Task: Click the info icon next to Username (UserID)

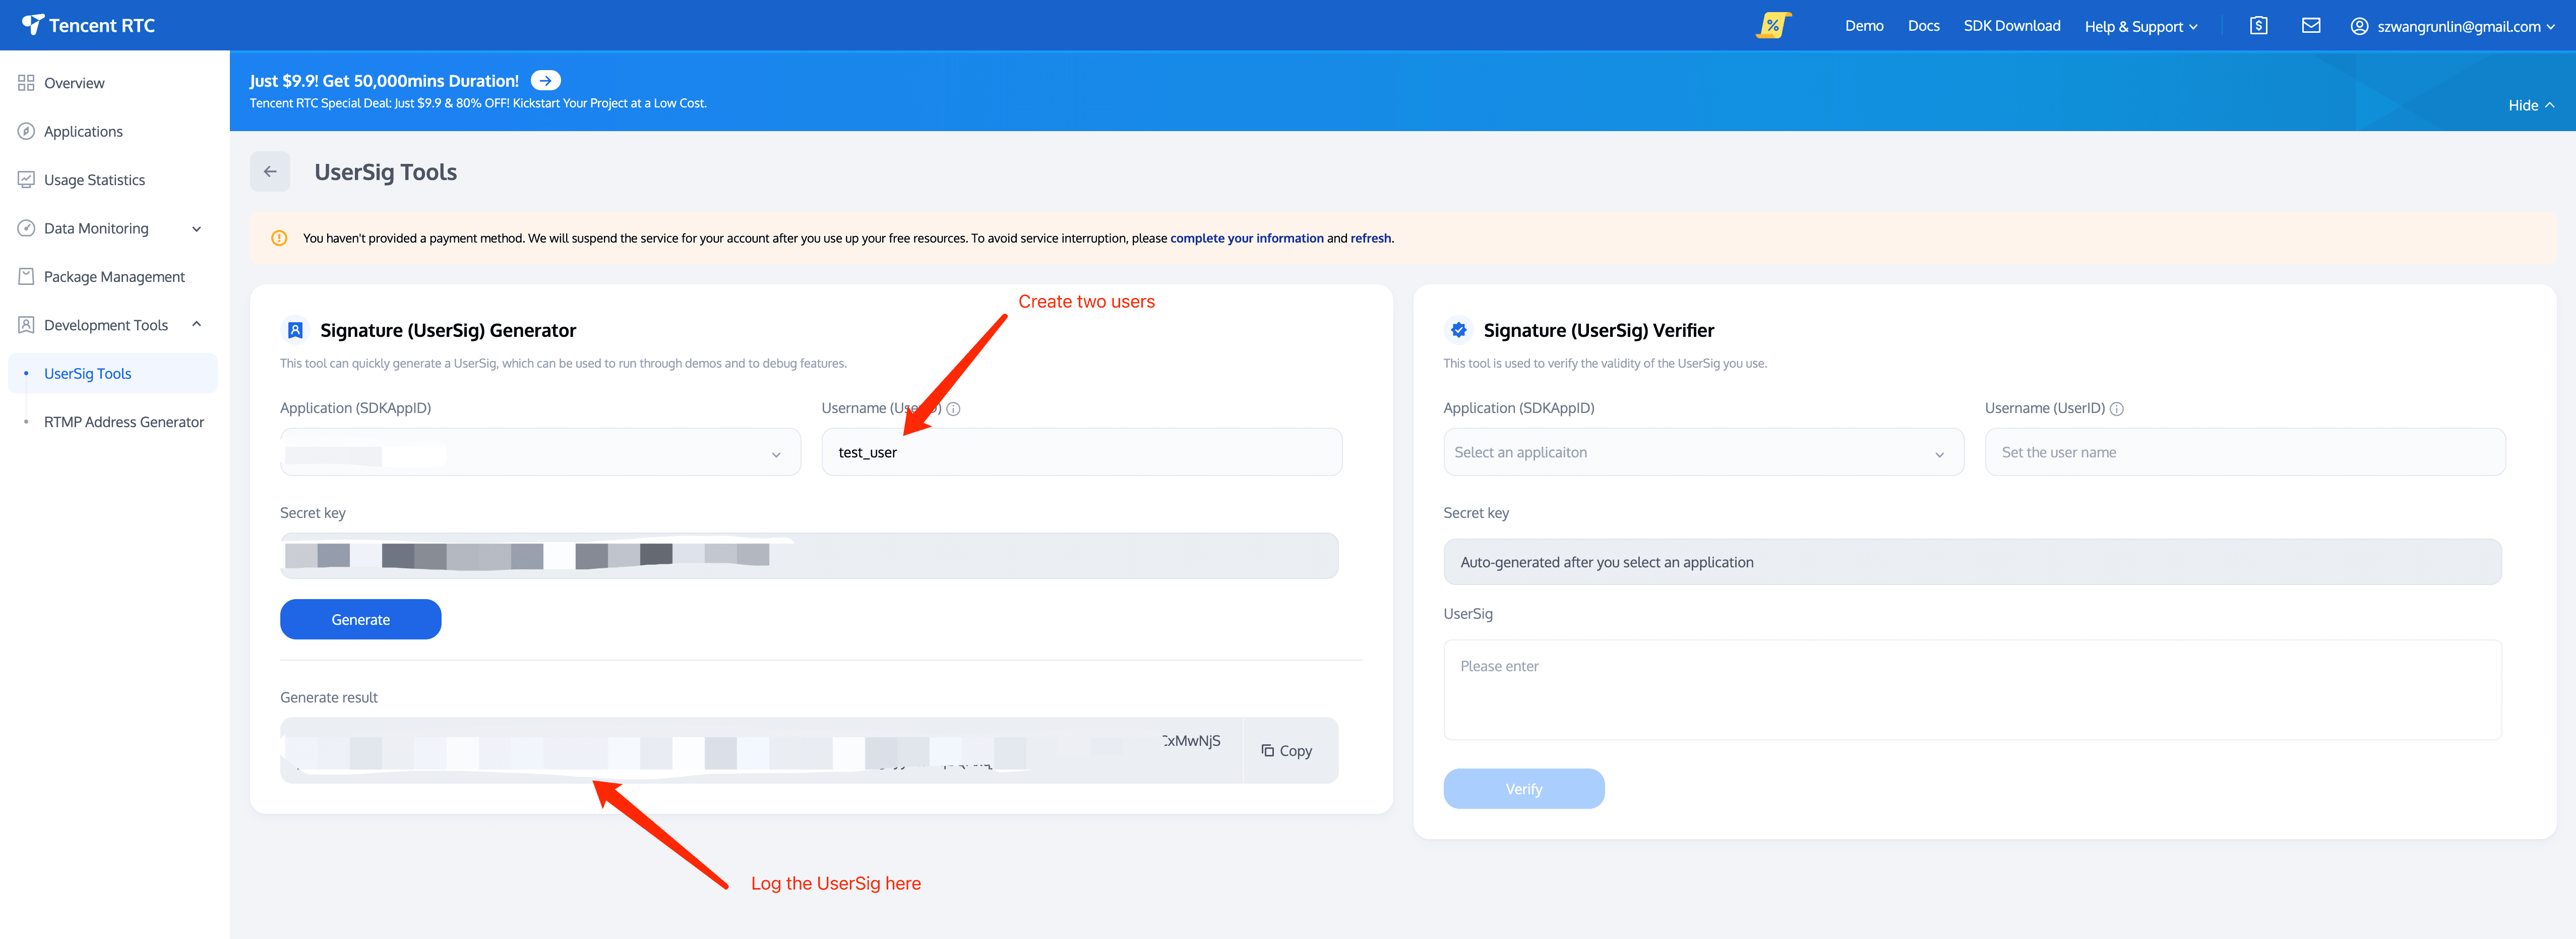Action: coord(953,408)
